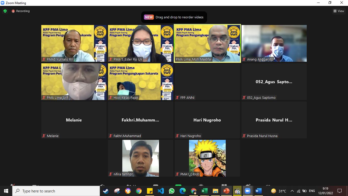Expand the hidden system tray icons
348x196 pixels.
(x=292, y=191)
